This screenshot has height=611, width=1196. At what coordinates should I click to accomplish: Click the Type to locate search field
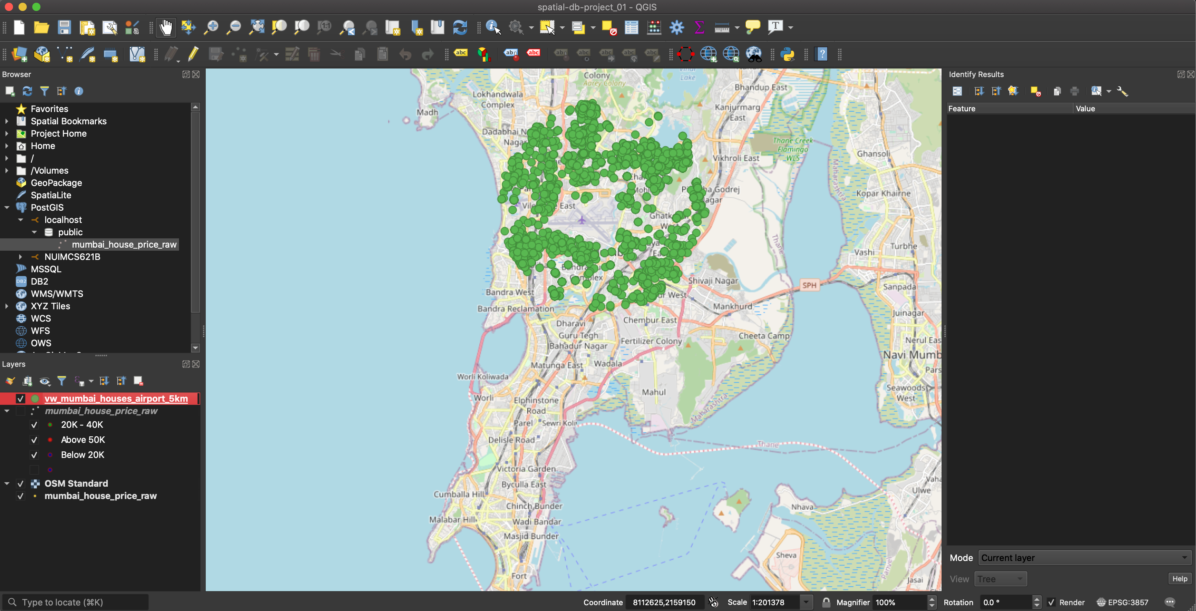pyautogui.click(x=76, y=602)
